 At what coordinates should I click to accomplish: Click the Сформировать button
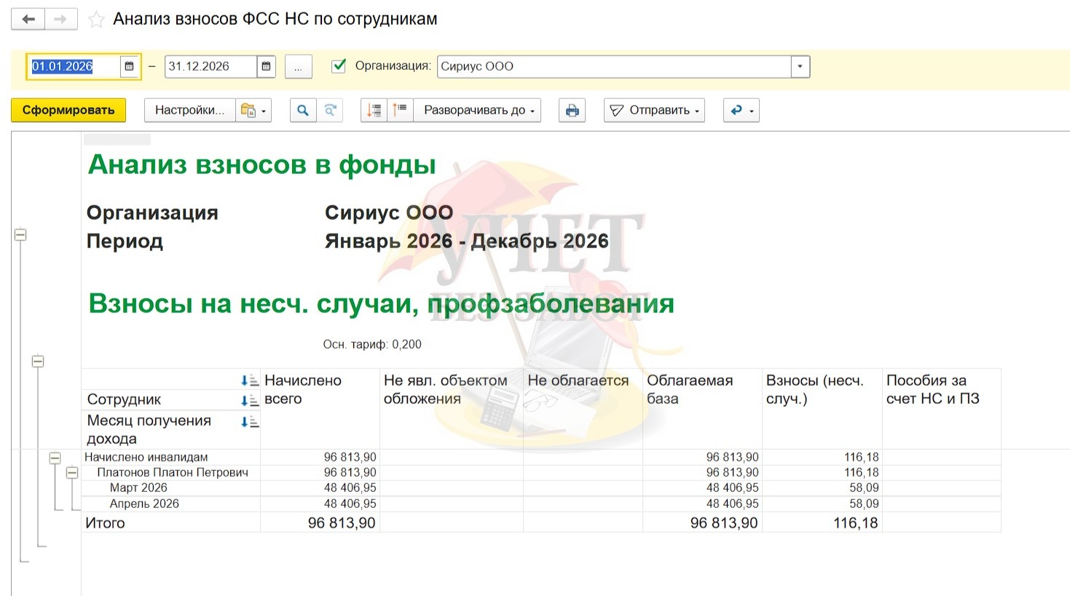tap(68, 110)
